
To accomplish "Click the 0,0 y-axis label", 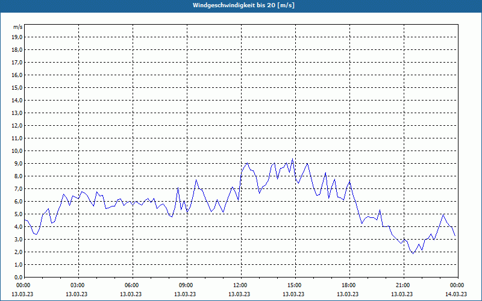I will pyautogui.click(x=19, y=277).
